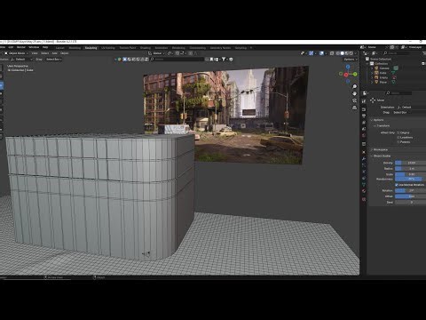This screenshot has height=320, width=426.
Task: Select the Plane object in outliner
Action: tap(383, 82)
